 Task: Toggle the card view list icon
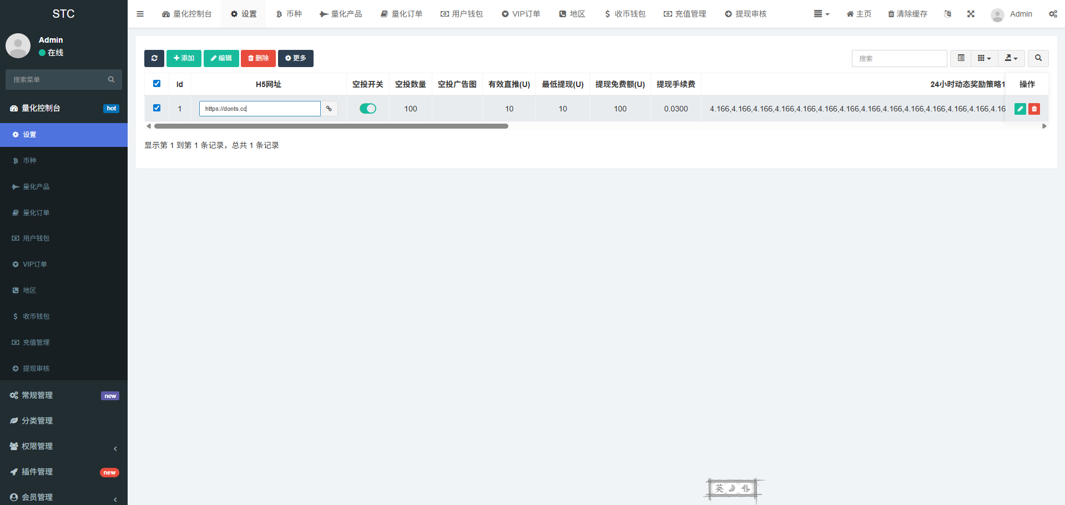(x=961, y=58)
